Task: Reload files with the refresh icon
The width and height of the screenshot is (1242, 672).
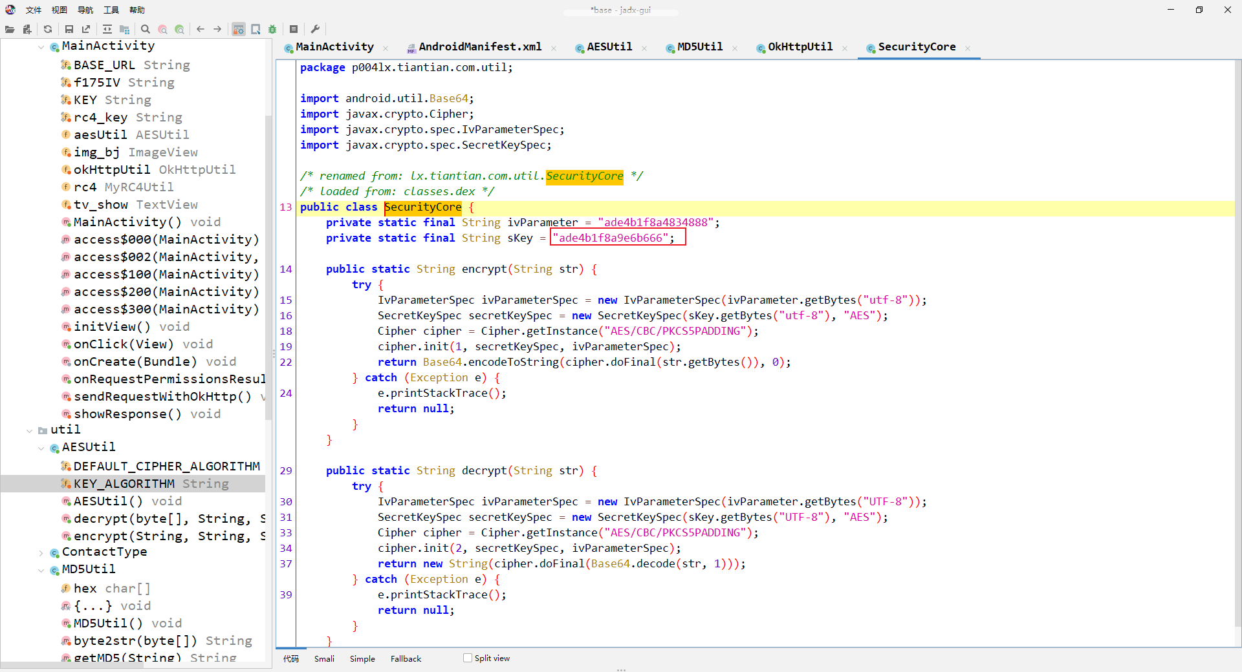Action: (48, 29)
